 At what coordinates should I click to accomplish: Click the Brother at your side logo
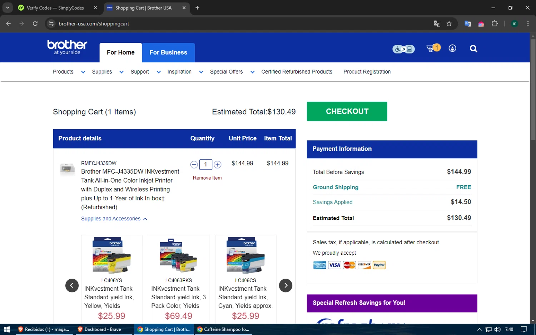[67, 47]
